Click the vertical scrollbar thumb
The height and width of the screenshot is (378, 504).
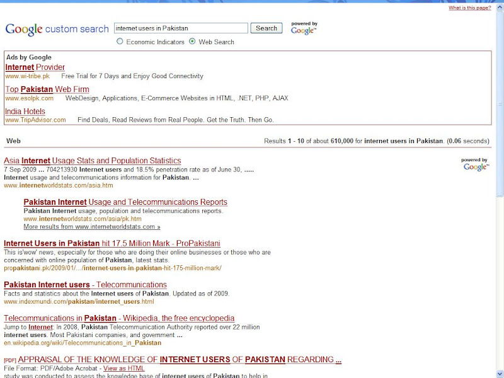tap(500, 104)
